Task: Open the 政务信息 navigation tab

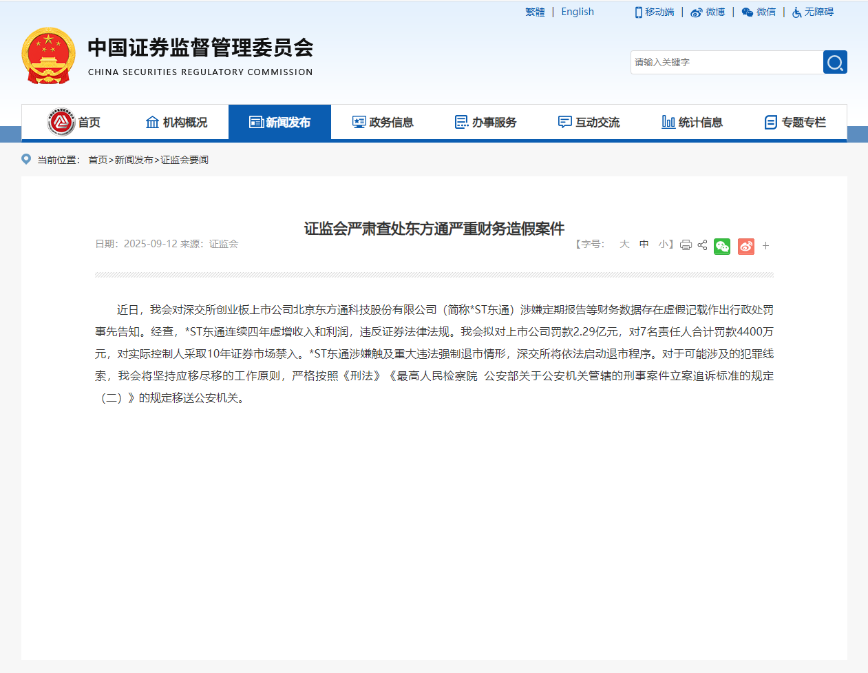Action: point(383,122)
